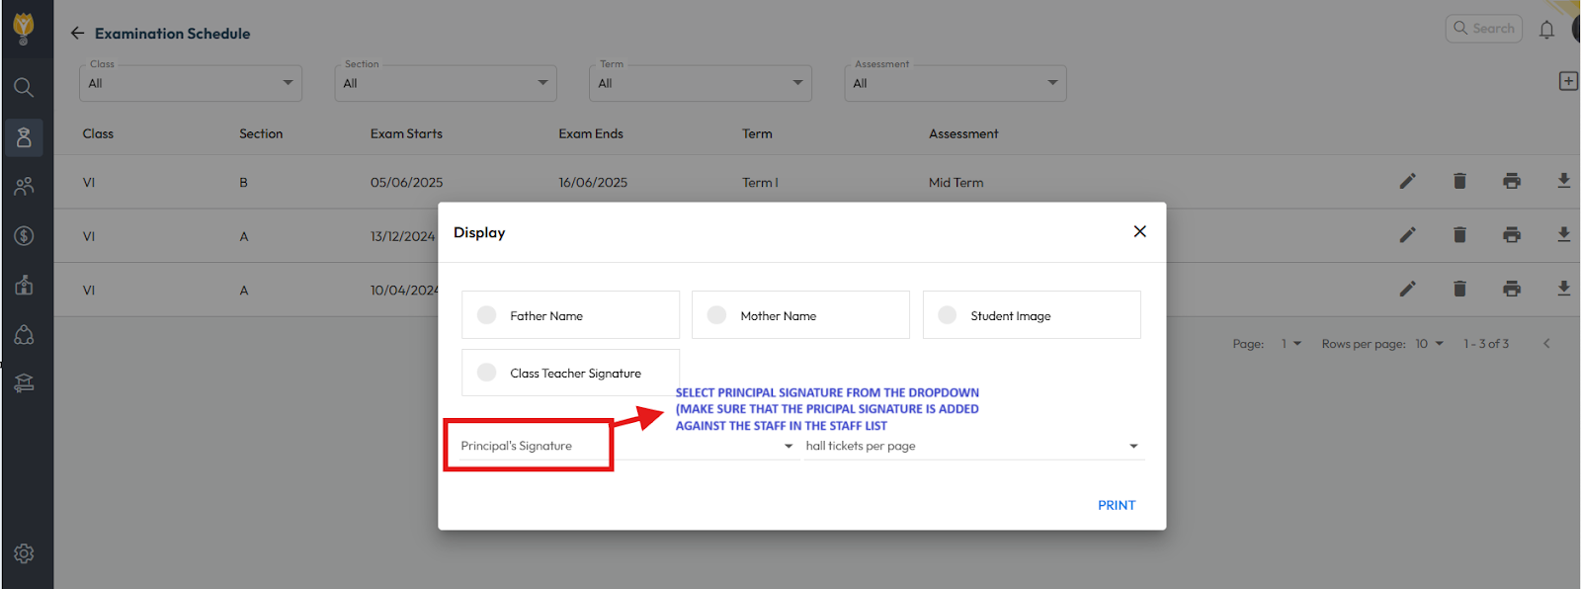Click the add schedule plus icon
1581x589 pixels.
(x=1567, y=81)
